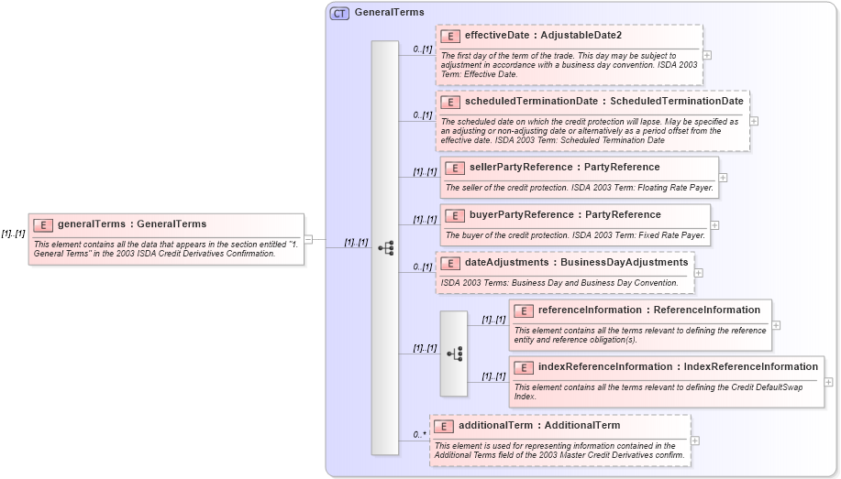Collapse the generalTerms element node

[x=309, y=240]
